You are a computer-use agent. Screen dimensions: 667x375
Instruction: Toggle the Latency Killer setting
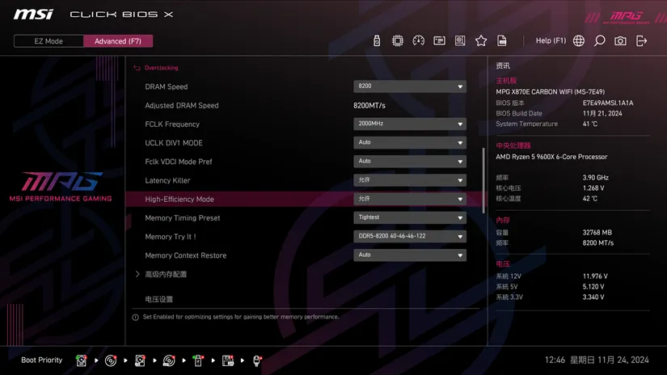(x=409, y=180)
